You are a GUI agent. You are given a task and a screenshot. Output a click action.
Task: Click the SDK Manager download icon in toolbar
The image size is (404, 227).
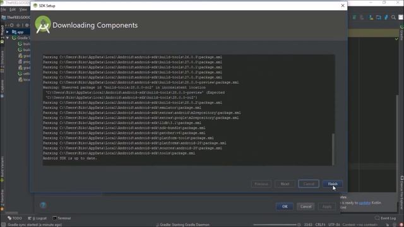point(371,17)
